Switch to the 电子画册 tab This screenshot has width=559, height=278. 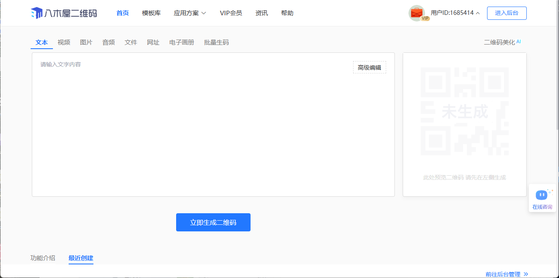tap(182, 42)
